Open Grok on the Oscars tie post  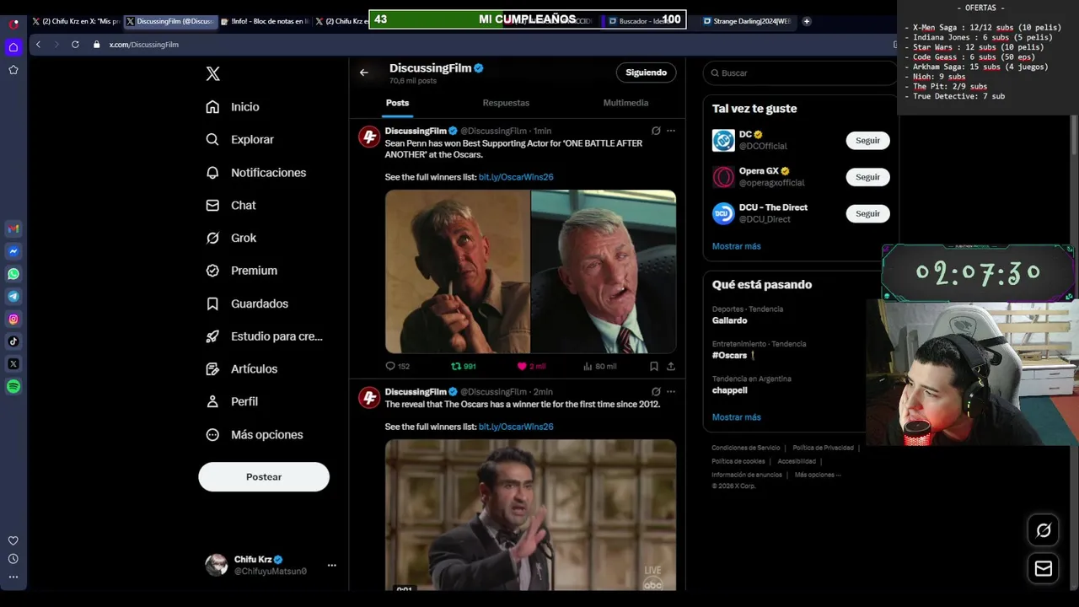pos(656,391)
